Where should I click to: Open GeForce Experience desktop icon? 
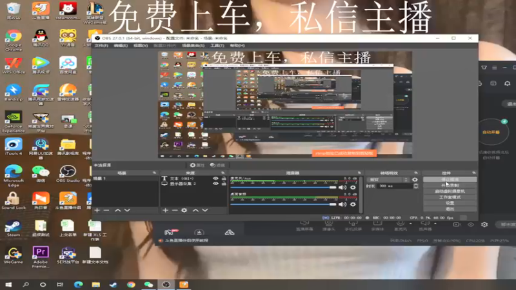[14, 122]
